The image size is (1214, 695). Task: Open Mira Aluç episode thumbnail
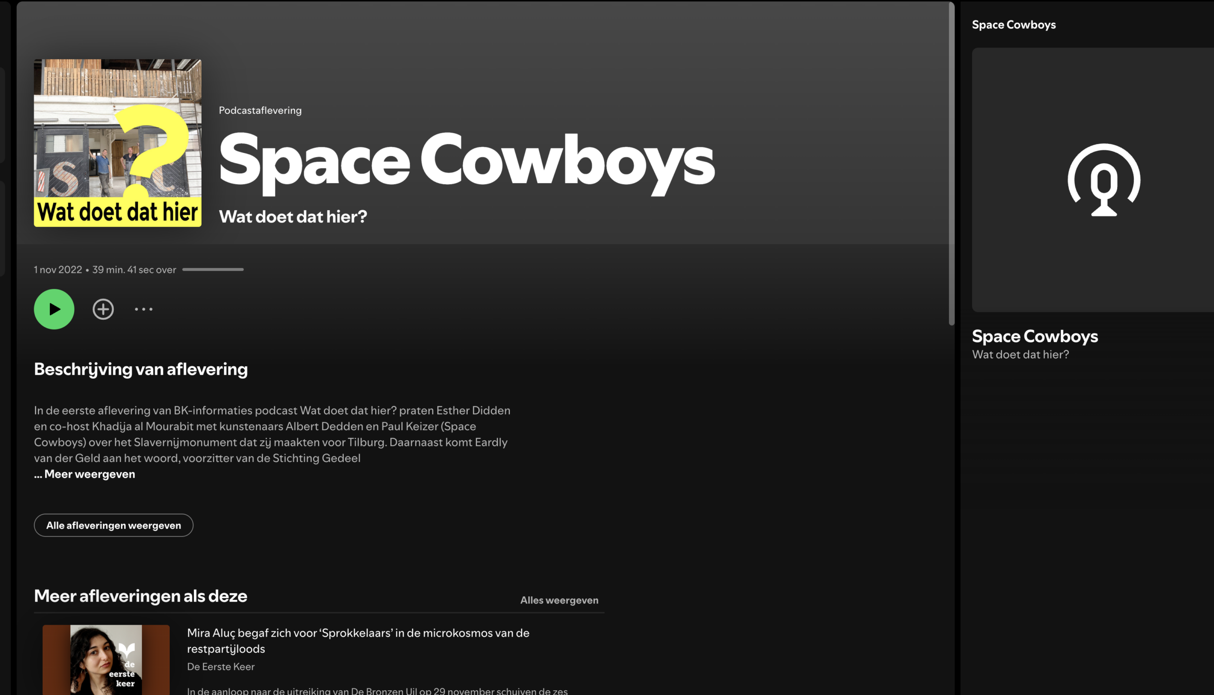pos(106,659)
